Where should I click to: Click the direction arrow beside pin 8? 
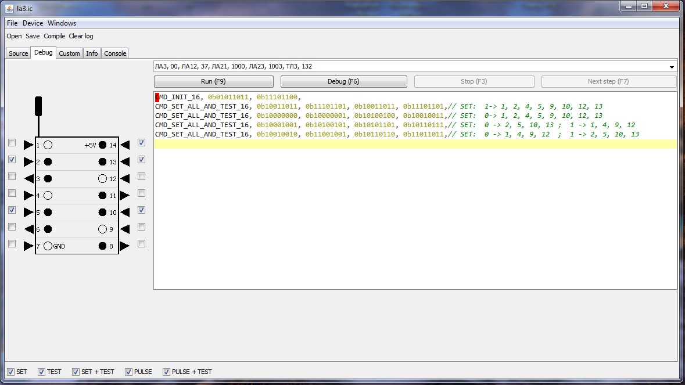point(124,246)
